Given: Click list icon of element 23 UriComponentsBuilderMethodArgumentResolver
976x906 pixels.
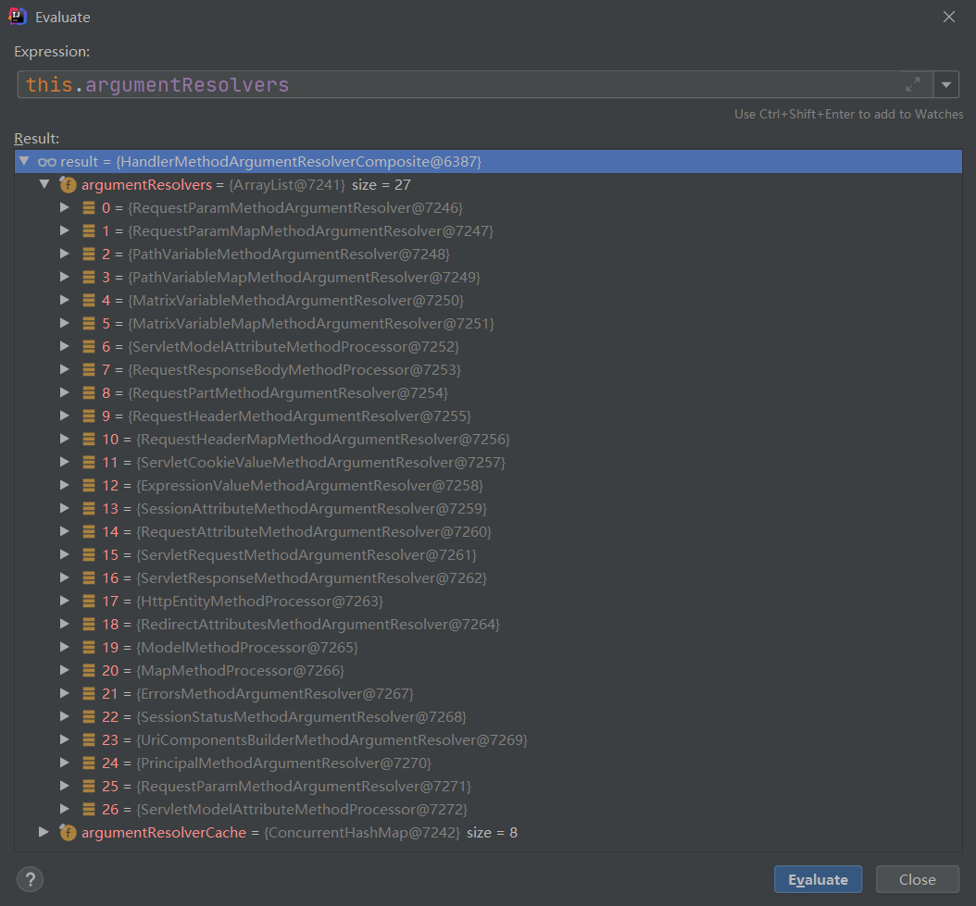Looking at the screenshot, I should click(x=89, y=739).
